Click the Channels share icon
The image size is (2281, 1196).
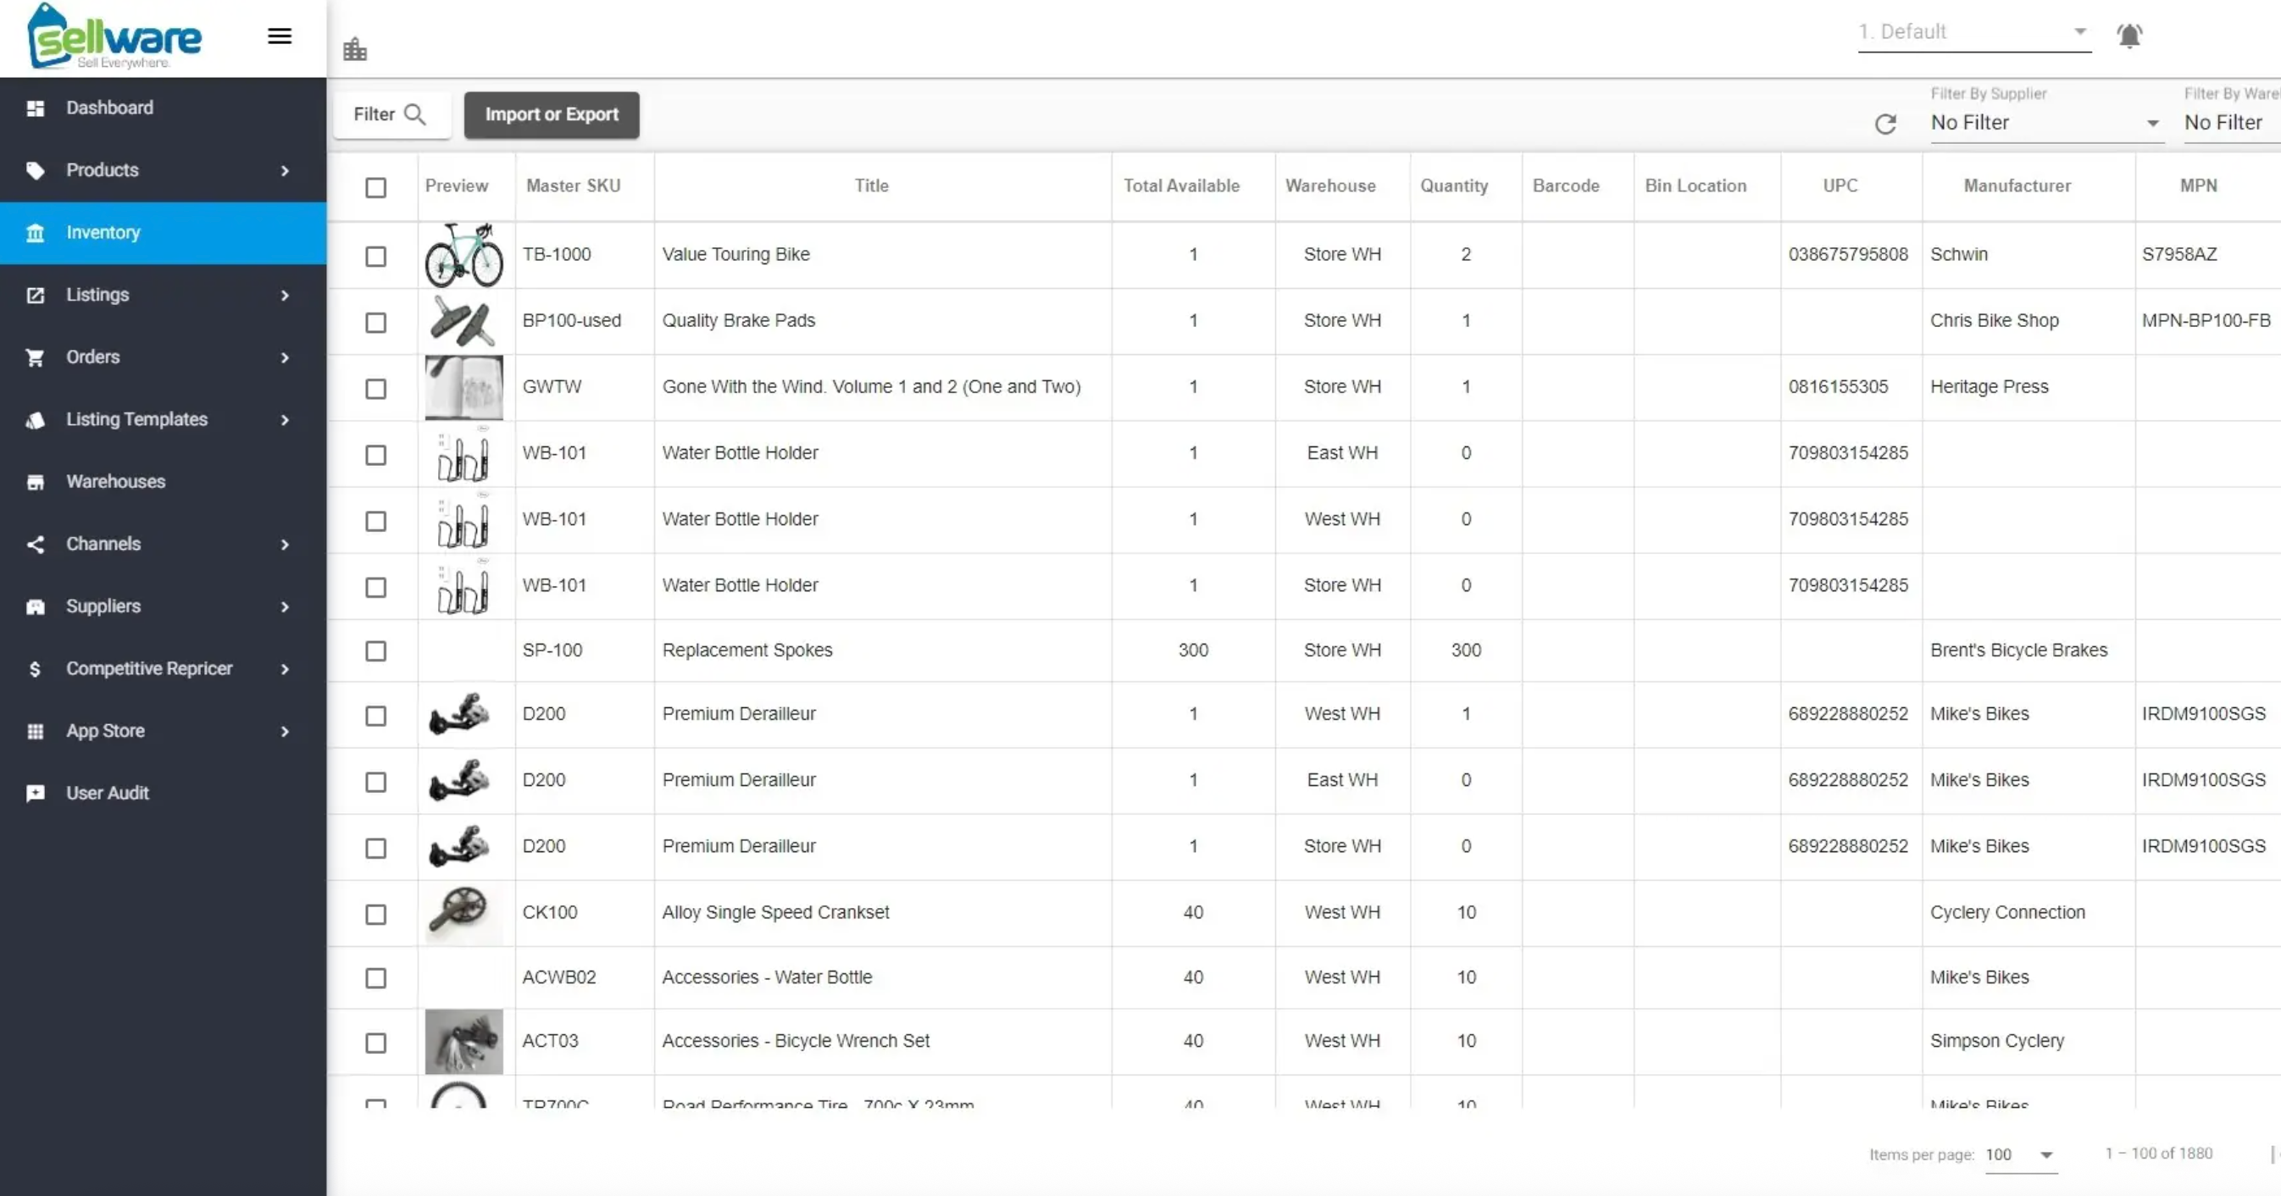click(x=36, y=544)
